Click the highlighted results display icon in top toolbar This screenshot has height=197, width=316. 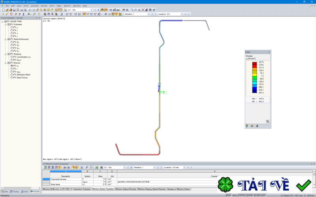102,10
